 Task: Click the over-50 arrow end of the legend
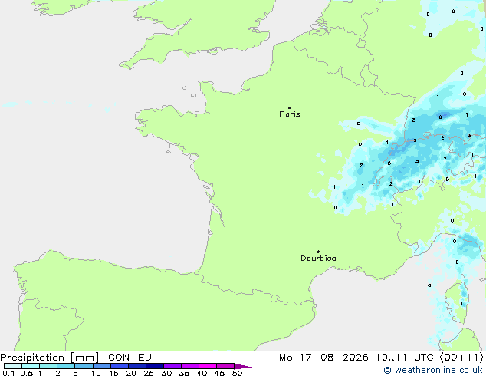click(243, 366)
